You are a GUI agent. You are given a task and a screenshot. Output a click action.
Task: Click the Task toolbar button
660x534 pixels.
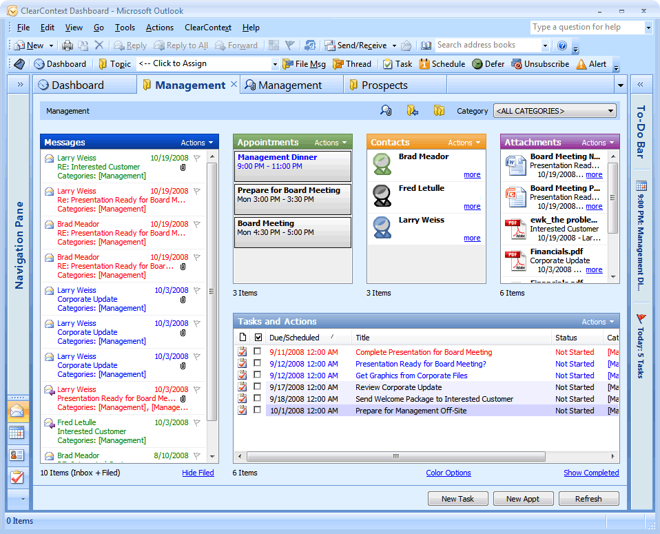click(x=398, y=64)
